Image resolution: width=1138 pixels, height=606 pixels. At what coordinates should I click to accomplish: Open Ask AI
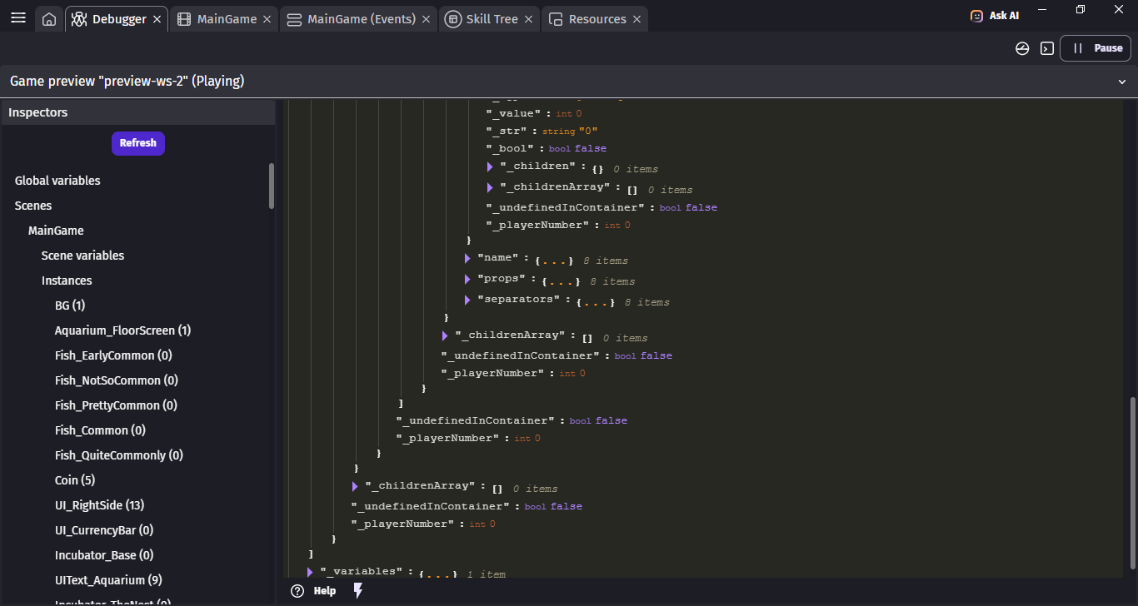pos(995,16)
